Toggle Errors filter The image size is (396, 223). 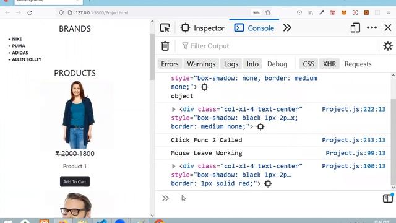170,64
